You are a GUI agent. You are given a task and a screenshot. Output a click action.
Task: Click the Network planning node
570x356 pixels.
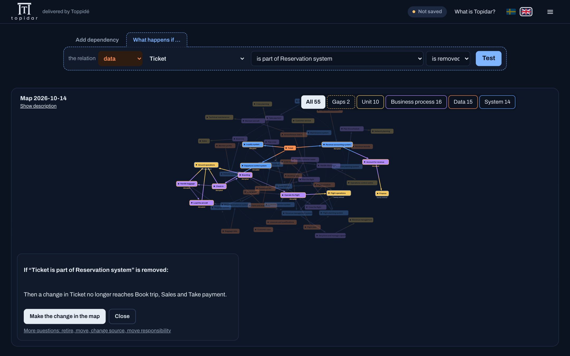click(x=382, y=131)
